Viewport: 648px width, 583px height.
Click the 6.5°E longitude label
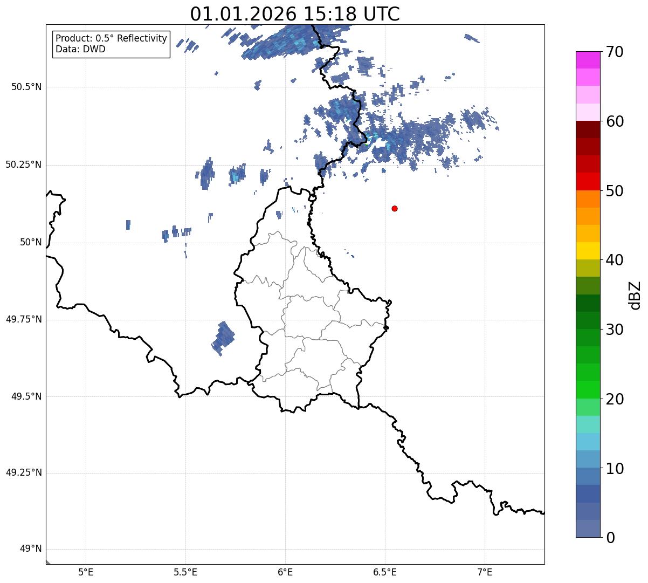[385, 572]
